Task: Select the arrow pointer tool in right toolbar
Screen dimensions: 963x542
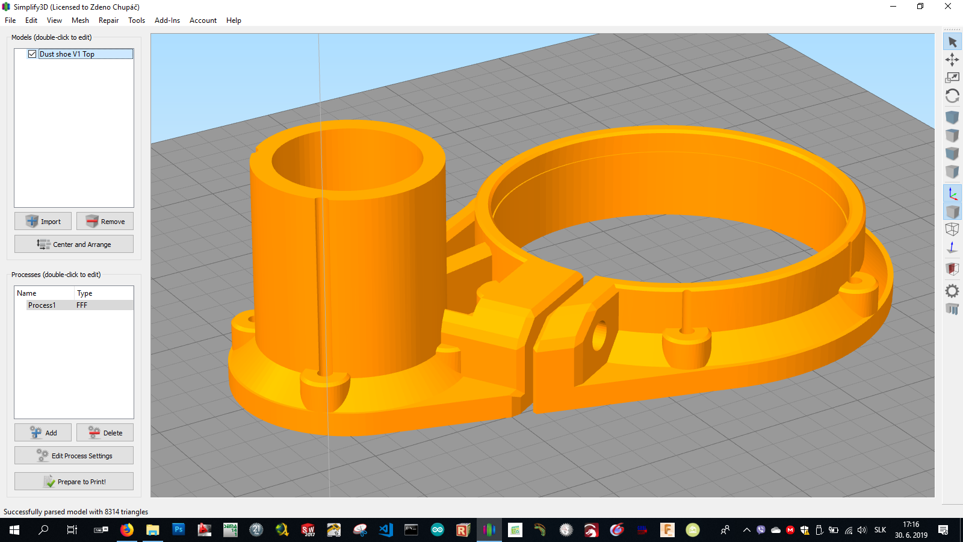Action: (952, 42)
